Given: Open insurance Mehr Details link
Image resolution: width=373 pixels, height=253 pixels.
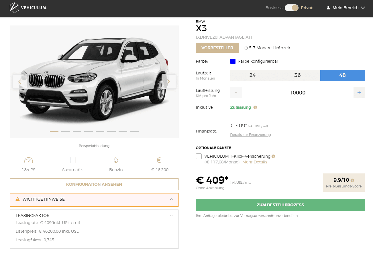Looking at the screenshot, I should (255, 162).
